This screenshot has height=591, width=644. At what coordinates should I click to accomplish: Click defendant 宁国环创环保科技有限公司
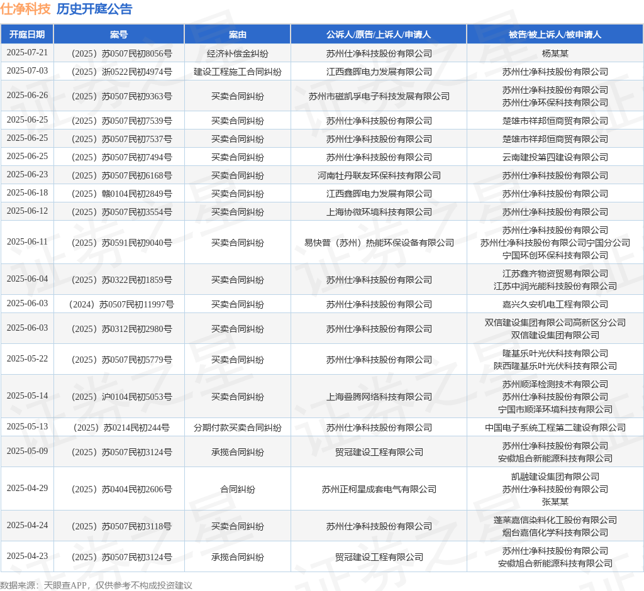pyautogui.click(x=555, y=255)
